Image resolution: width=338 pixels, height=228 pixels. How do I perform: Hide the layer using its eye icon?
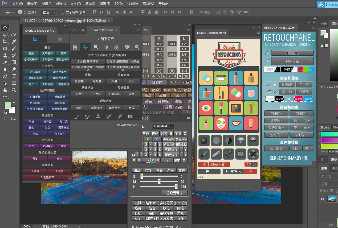(322, 199)
